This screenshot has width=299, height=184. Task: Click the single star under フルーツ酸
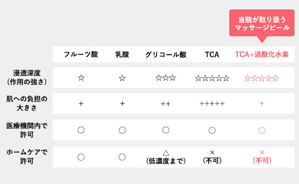click(81, 78)
